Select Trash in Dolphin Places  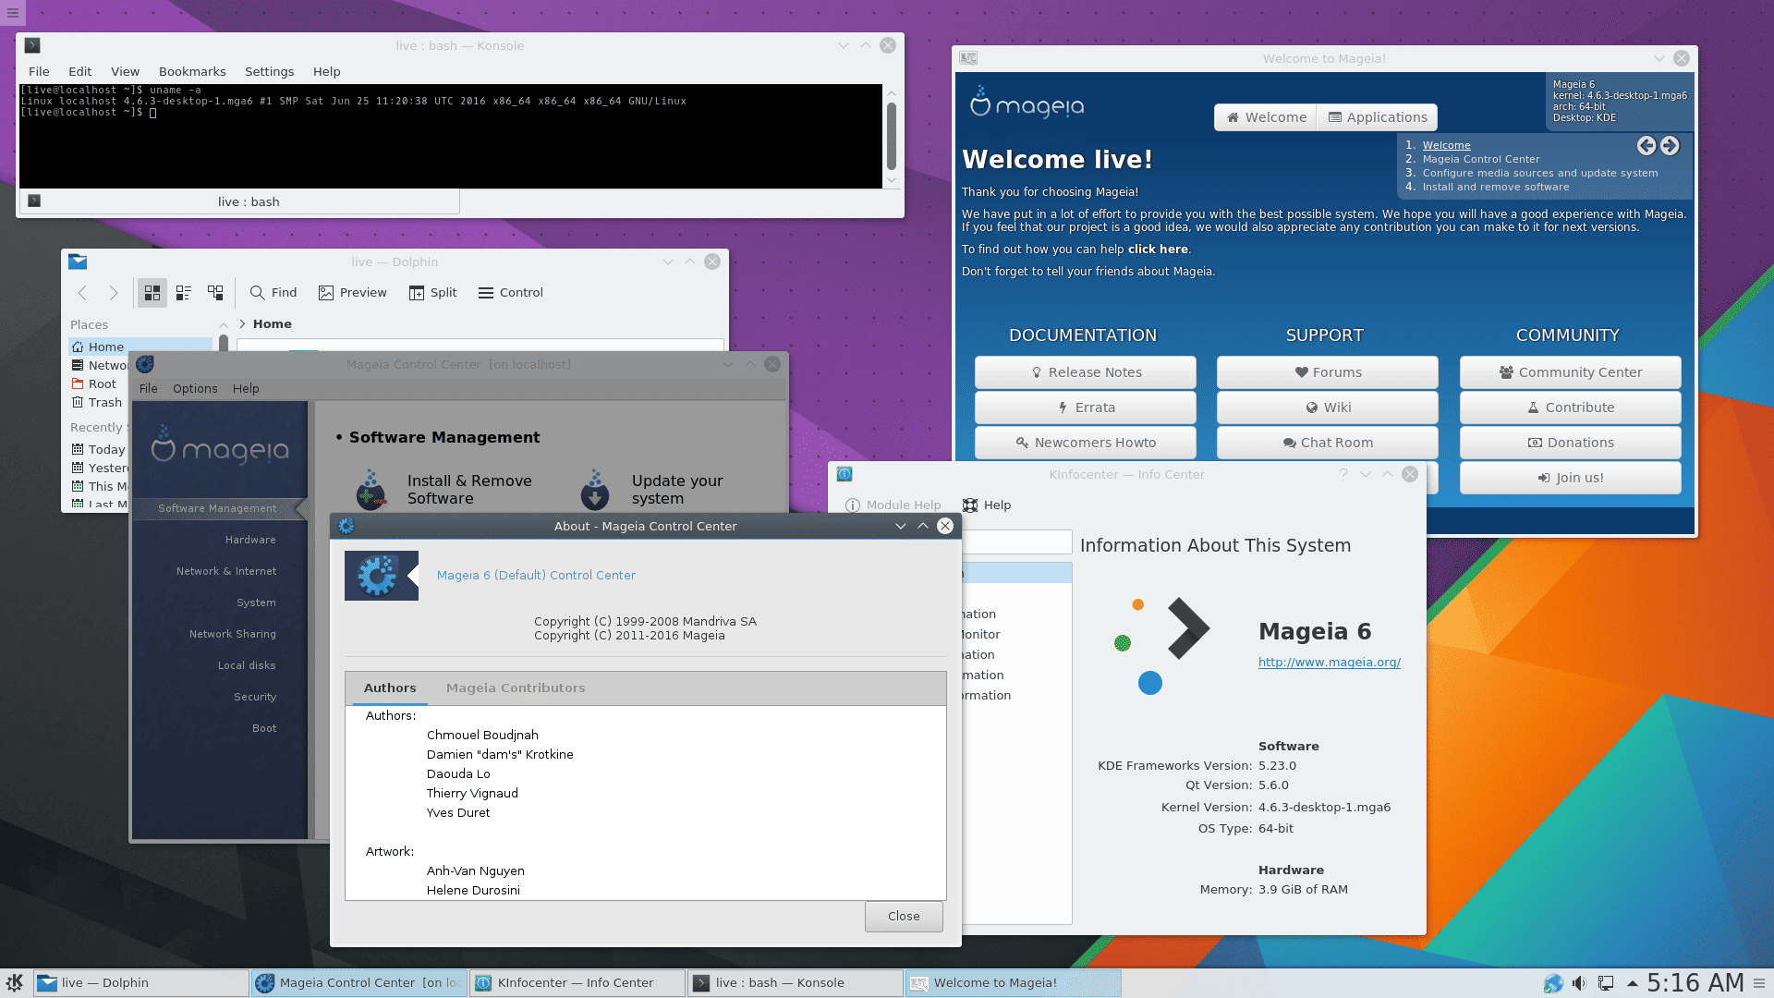100,402
